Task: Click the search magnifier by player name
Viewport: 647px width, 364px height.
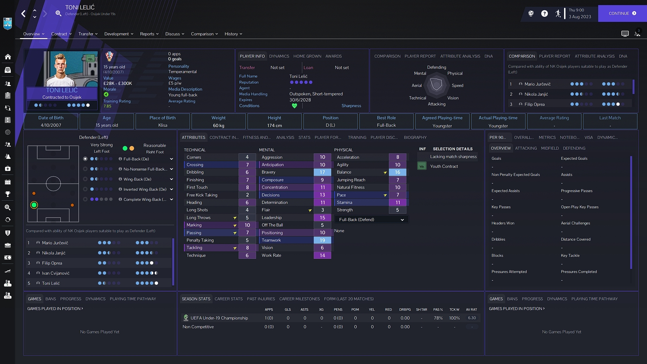Action: click(x=58, y=13)
